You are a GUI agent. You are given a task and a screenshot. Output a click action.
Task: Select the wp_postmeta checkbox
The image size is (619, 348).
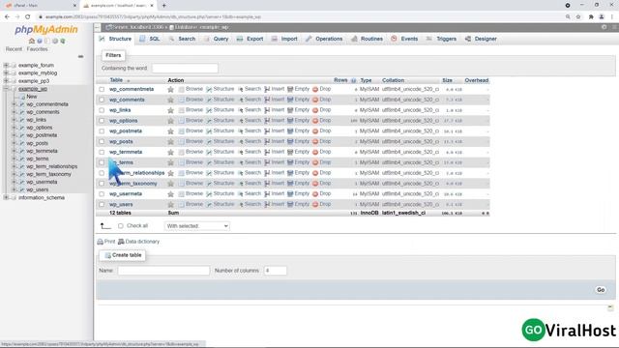coord(102,131)
